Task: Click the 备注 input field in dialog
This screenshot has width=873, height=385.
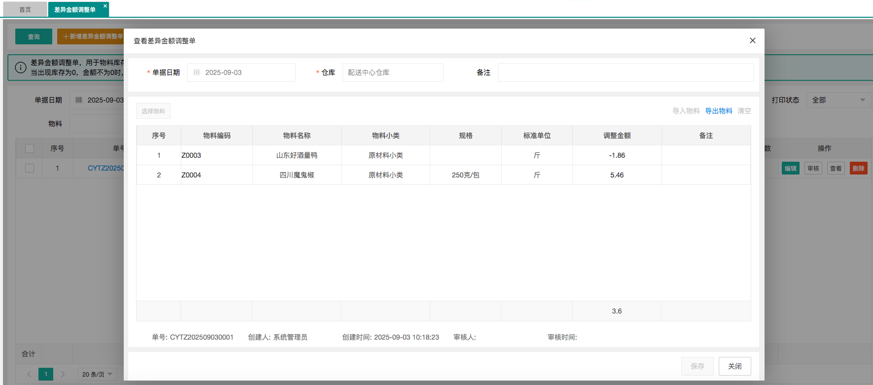Action: point(625,72)
